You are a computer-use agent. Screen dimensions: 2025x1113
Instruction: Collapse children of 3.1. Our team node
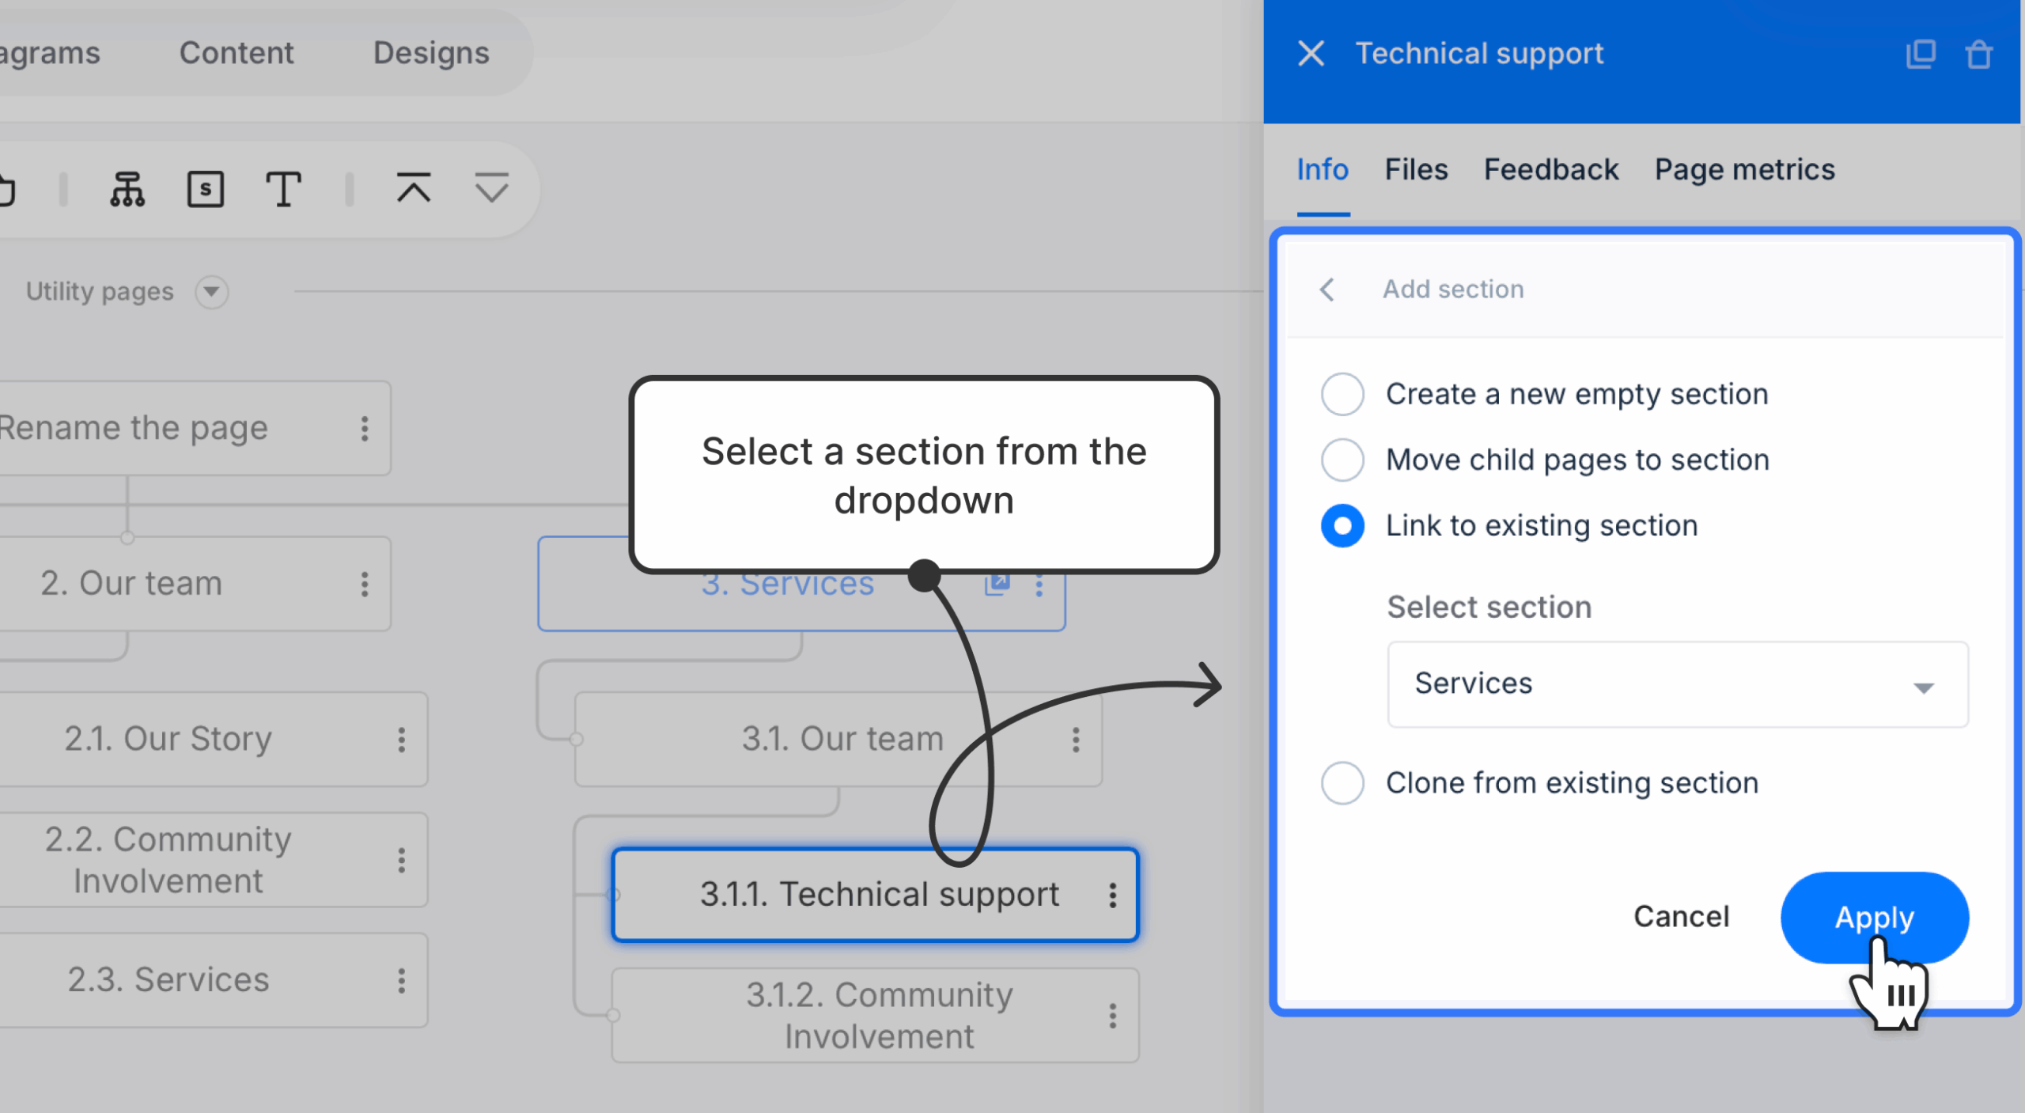coord(577,740)
